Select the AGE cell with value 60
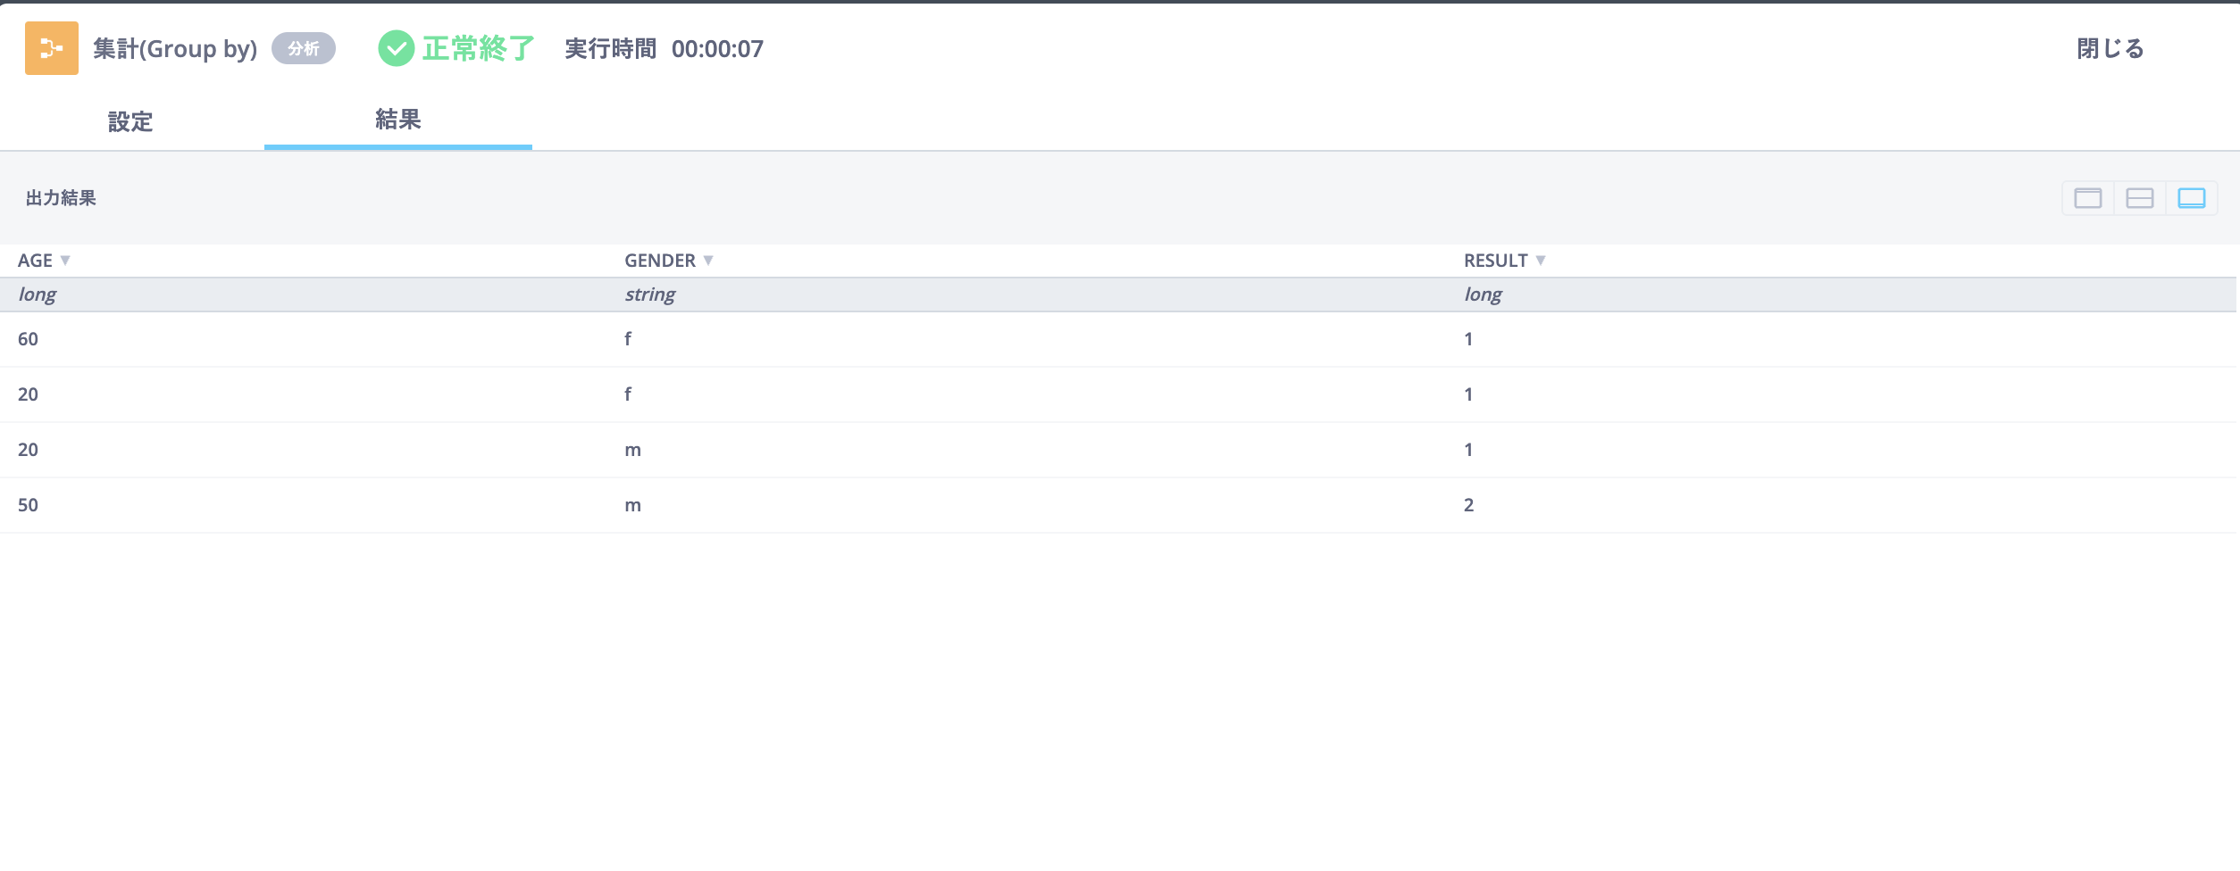The height and width of the screenshot is (871, 2240). [x=29, y=339]
